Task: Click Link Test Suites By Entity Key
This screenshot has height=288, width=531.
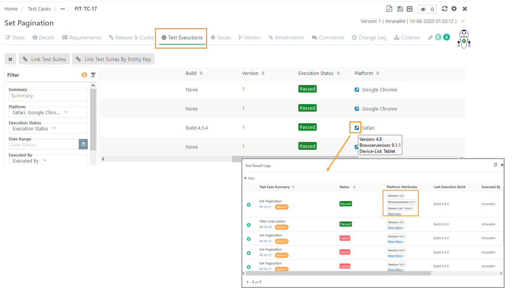Action: pos(113,59)
